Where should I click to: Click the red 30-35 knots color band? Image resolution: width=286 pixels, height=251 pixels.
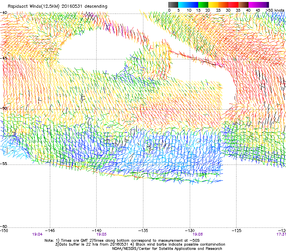[233, 5]
